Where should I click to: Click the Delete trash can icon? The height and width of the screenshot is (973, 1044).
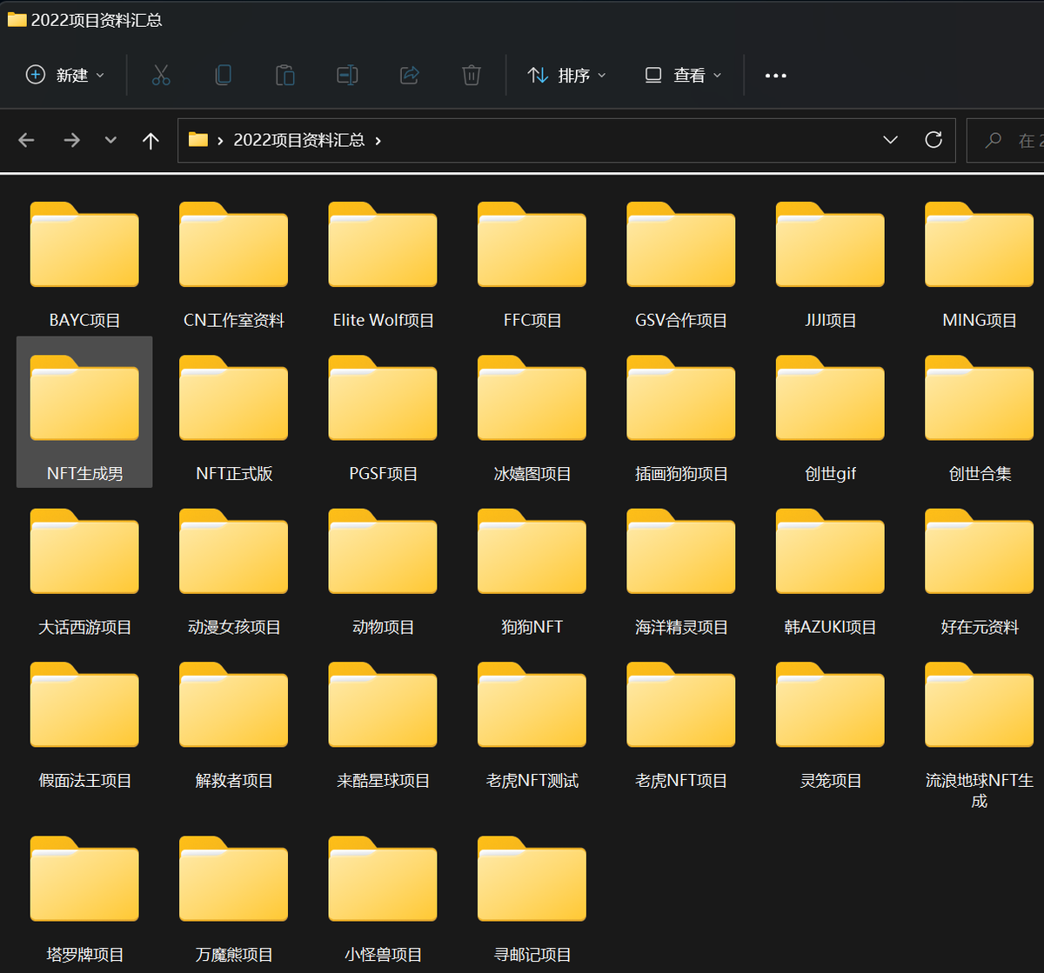coord(472,76)
